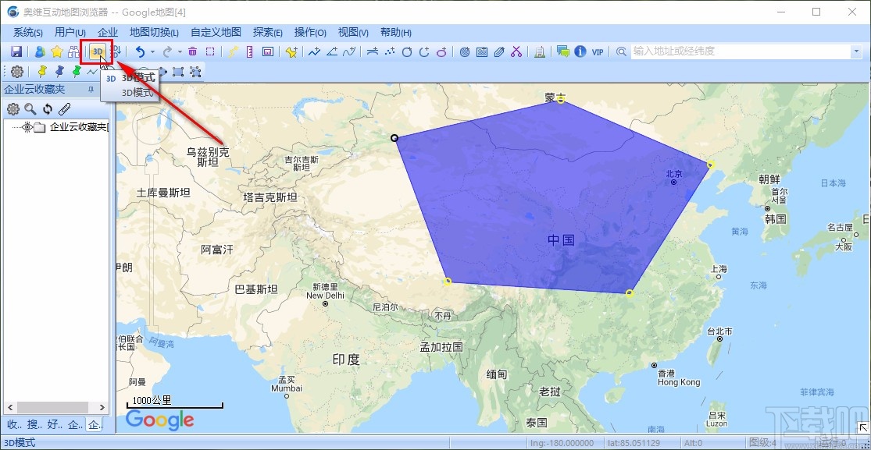Click the magnifier search icon beside address box
The image size is (871, 450).
coord(621,51)
